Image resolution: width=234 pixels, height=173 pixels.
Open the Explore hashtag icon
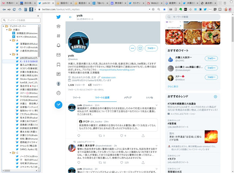[x=58, y=36]
